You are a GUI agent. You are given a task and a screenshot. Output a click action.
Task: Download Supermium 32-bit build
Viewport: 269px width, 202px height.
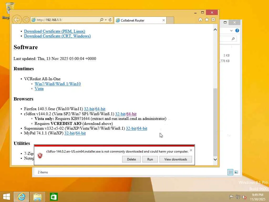131,128
